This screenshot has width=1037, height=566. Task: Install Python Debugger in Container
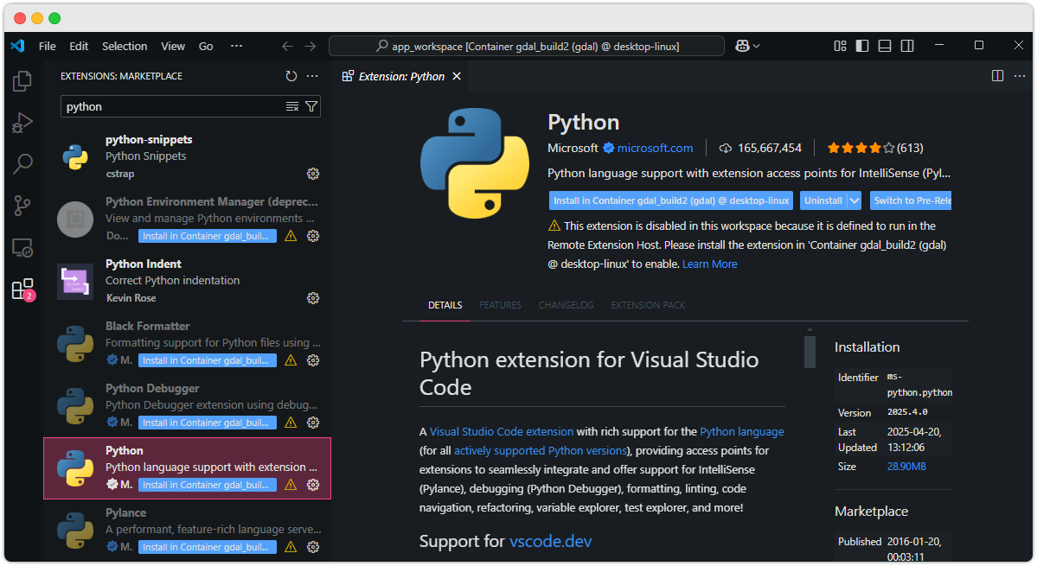[x=207, y=423]
